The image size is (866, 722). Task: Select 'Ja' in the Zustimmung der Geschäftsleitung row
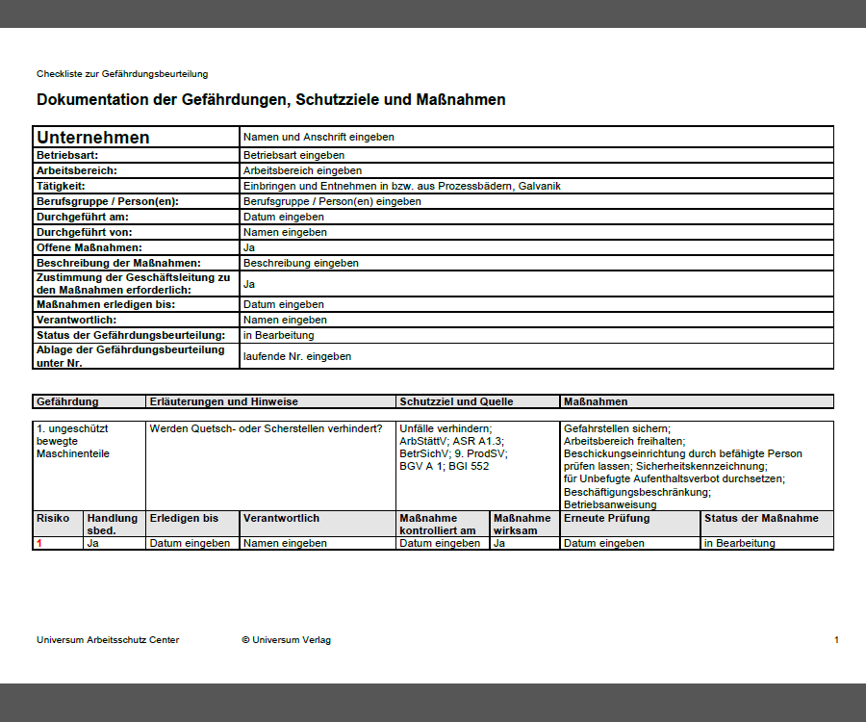coord(249,285)
